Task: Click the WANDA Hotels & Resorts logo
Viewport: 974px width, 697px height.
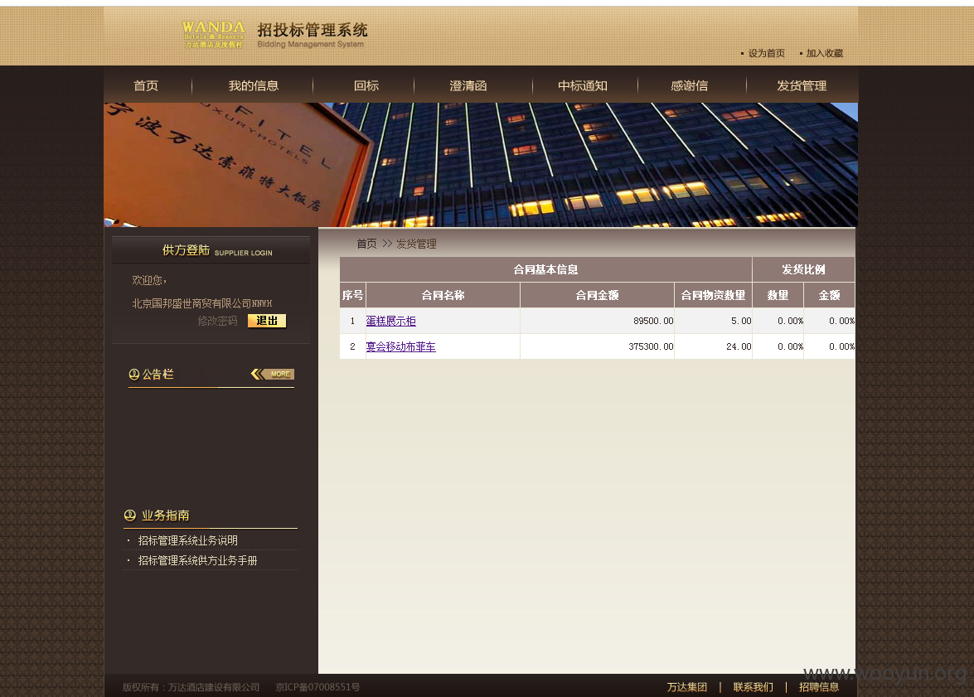Action: point(213,34)
